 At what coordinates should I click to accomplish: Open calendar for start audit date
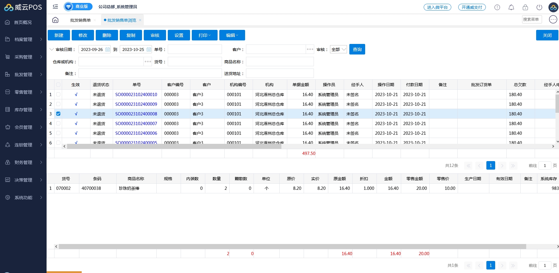pos(108,50)
